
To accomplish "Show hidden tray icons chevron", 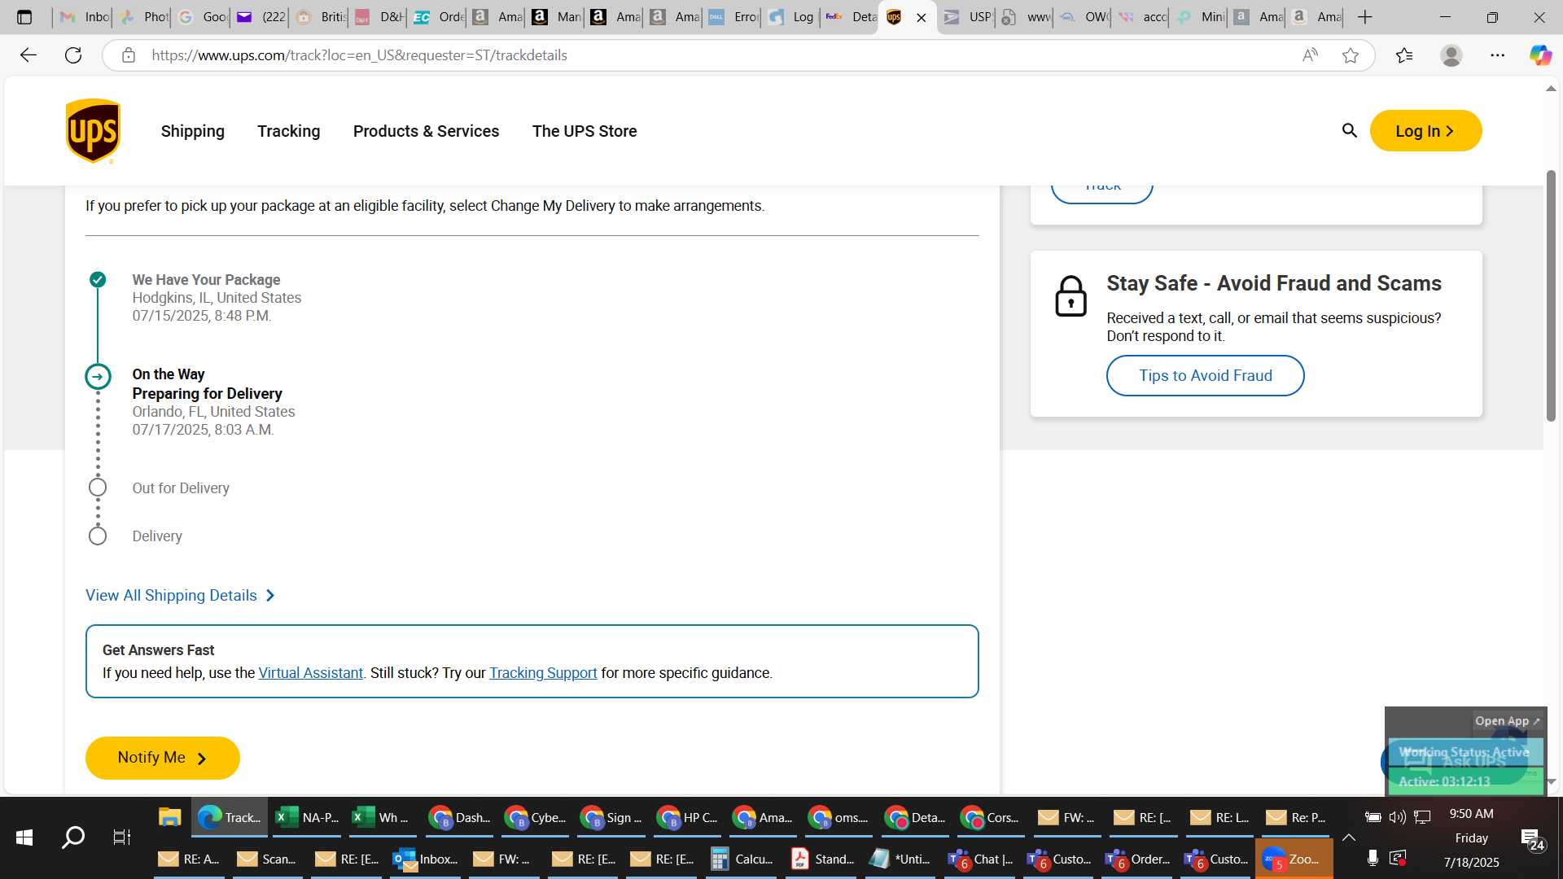I will pos(1349,837).
